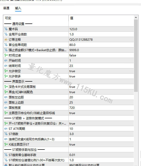141x166 pixels.
Task: Select the 面板宽度 parameter name
Action: (x=15, y=108)
